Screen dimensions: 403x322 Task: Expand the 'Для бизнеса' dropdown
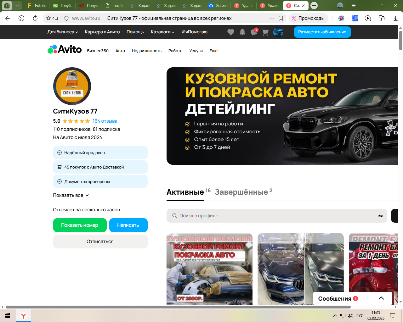63,32
